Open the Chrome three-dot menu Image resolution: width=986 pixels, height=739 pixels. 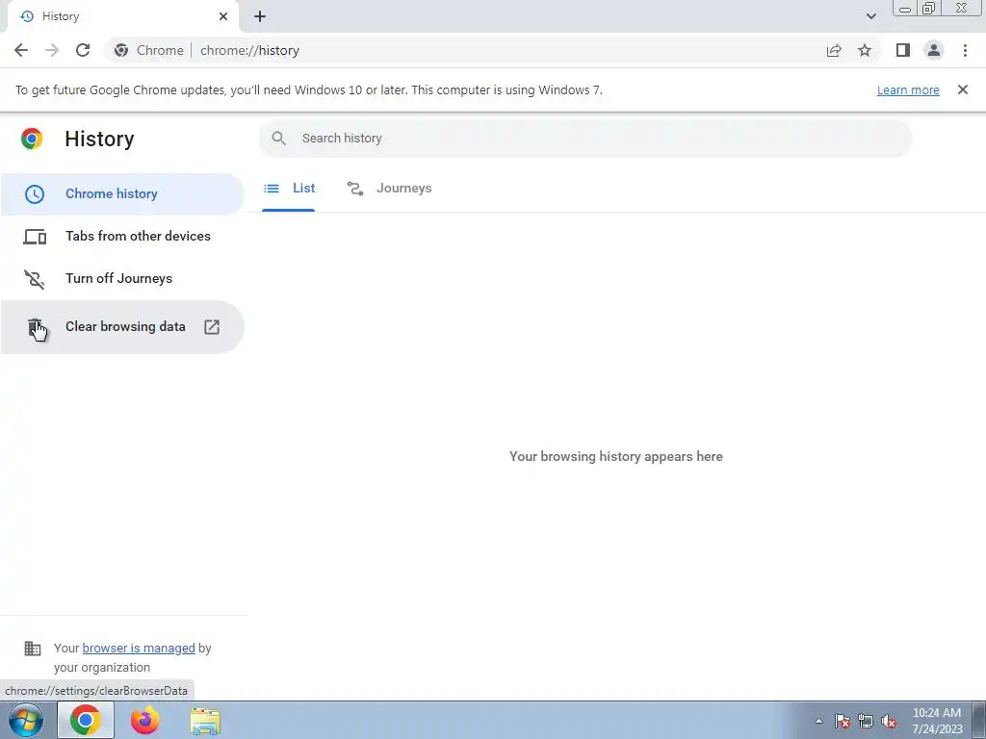click(x=965, y=50)
